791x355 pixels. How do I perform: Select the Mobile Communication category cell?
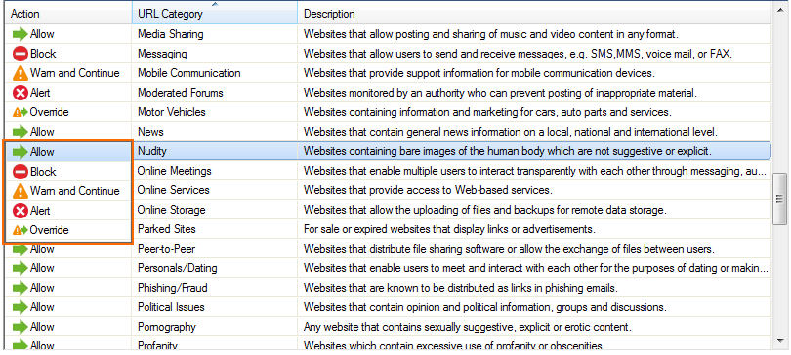[x=215, y=73]
